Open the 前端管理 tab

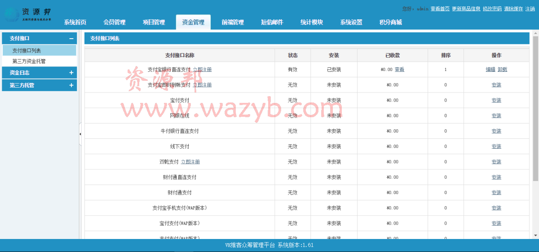233,22
